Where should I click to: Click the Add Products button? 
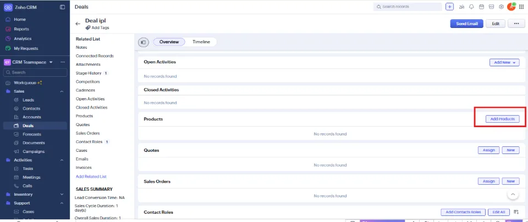point(502,119)
